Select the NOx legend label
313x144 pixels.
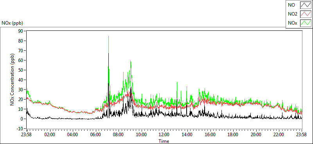click(x=293, y=23)
